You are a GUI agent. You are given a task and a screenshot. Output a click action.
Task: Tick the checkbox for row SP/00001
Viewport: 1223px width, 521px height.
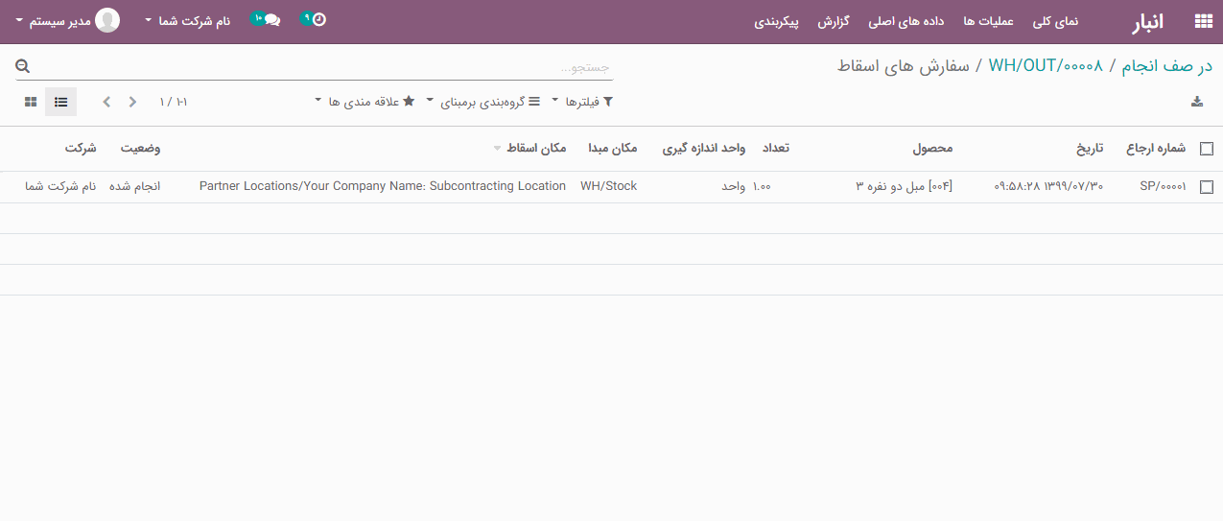(1207, 187)
